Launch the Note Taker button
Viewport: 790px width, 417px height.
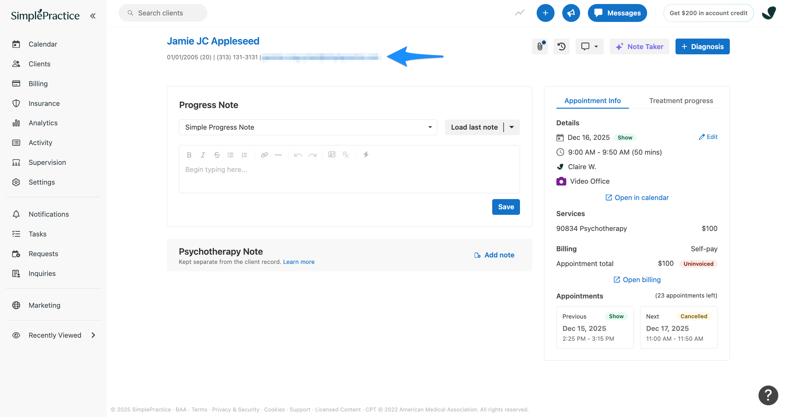pyautogui.click(x=639, y=47)
